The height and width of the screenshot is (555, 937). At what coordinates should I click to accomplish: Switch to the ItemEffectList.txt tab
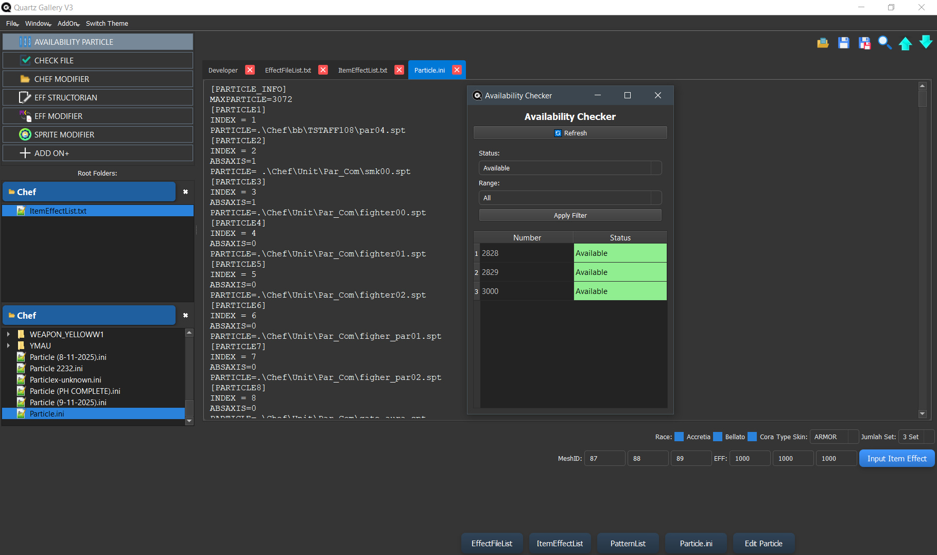(x=362, y=70)
